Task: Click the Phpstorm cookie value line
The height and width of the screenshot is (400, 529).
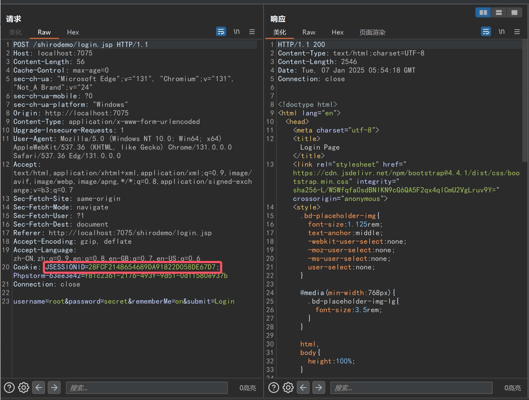Action: (121, 276)
